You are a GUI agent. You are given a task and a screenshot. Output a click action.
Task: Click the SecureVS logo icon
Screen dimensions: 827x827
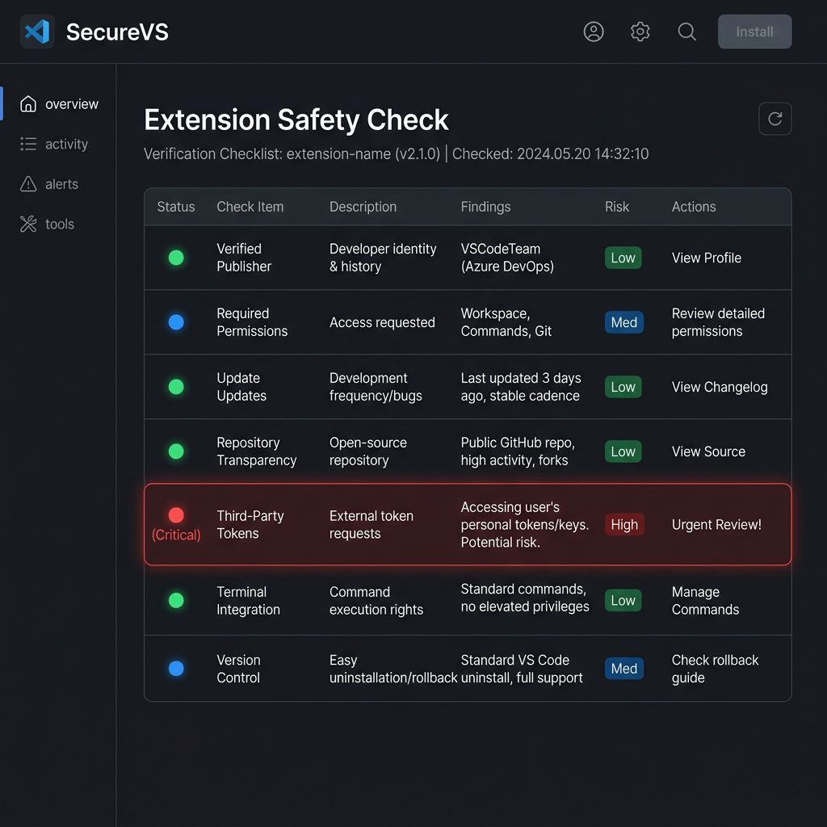coord(37,31)
